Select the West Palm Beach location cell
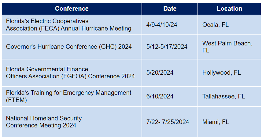 tap(227, 47)
